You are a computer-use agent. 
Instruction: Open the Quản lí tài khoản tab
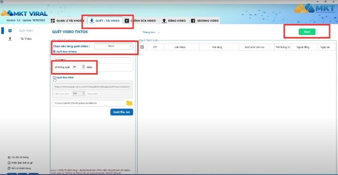pos(67,21)
